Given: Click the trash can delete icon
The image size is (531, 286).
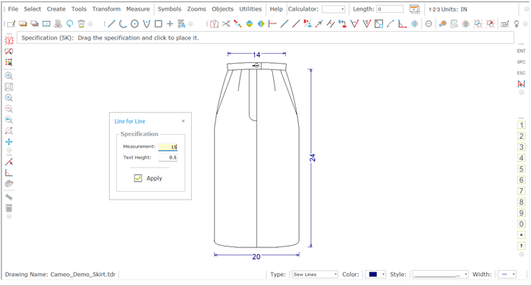Looking at the screenshot, I should [x=81, y=24].
